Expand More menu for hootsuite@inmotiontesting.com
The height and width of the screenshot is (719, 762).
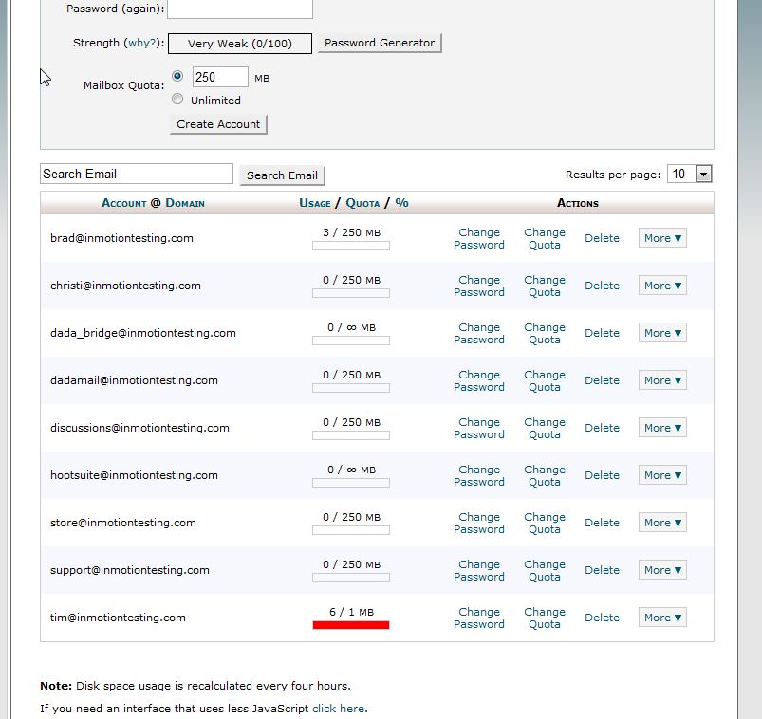[662, 475]
